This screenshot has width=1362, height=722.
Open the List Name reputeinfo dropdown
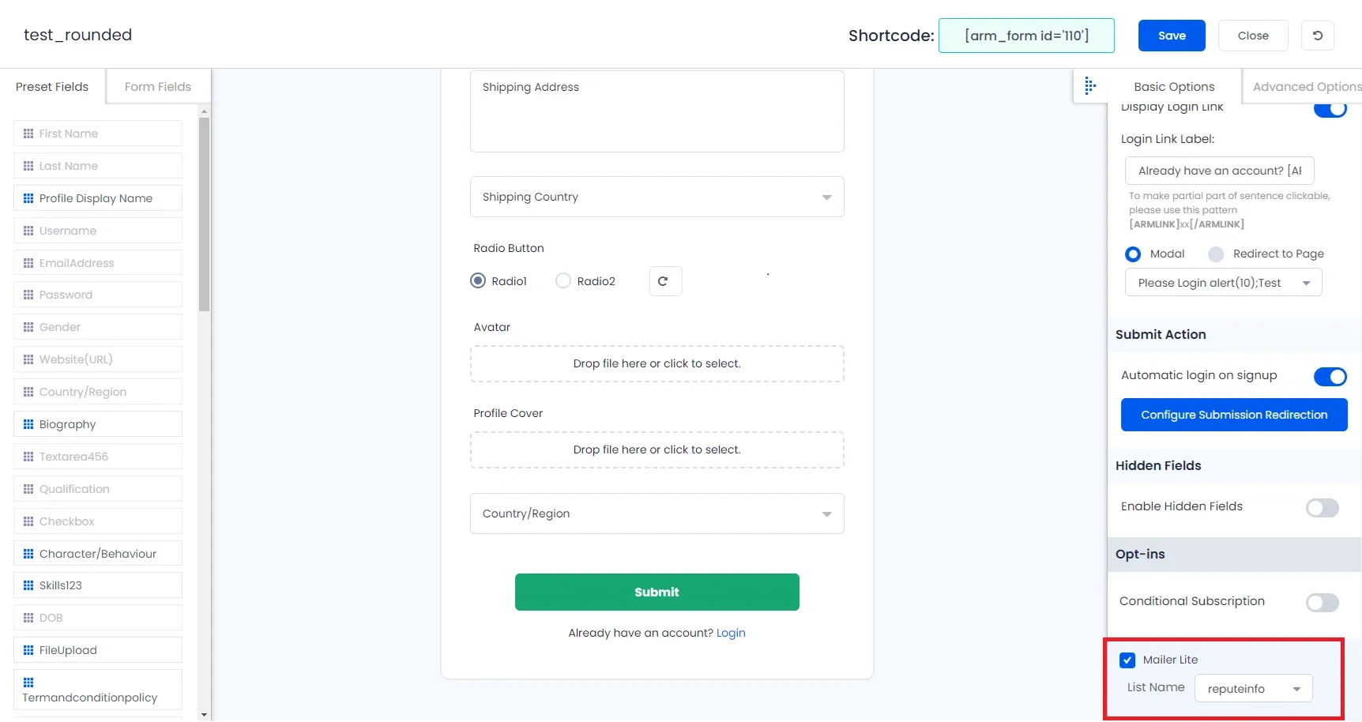tap(1254, 688)
